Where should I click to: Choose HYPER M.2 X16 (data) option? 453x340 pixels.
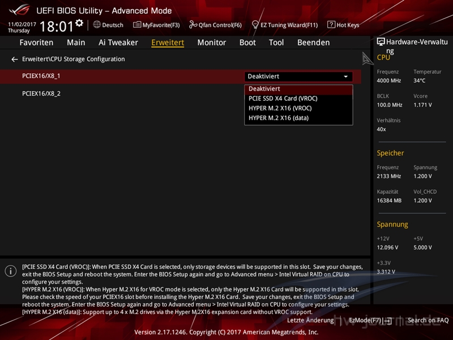coord(298,118)
